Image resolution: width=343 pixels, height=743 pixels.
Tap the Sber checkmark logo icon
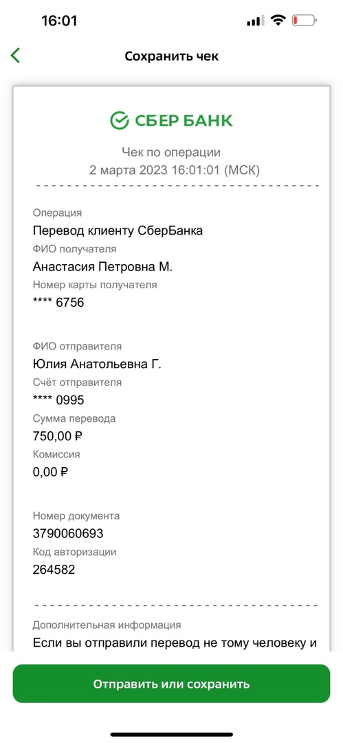pyautogui.click(x=120, y=120)
